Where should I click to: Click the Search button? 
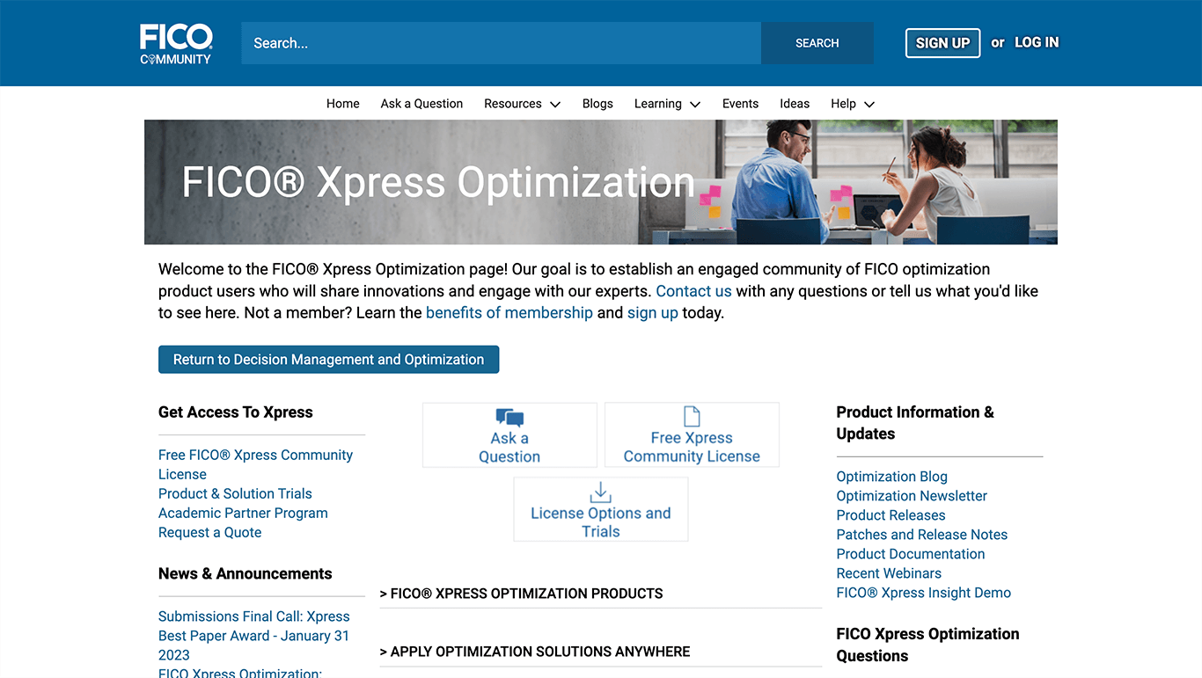coord(817,43)
